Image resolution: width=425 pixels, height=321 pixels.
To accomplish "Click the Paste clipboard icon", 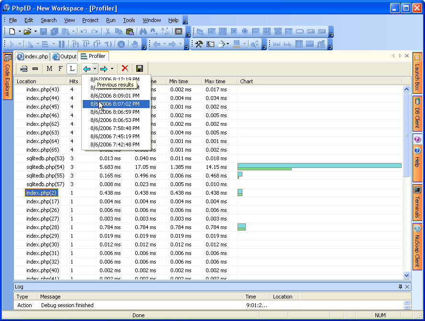I will tap(130, 32).
